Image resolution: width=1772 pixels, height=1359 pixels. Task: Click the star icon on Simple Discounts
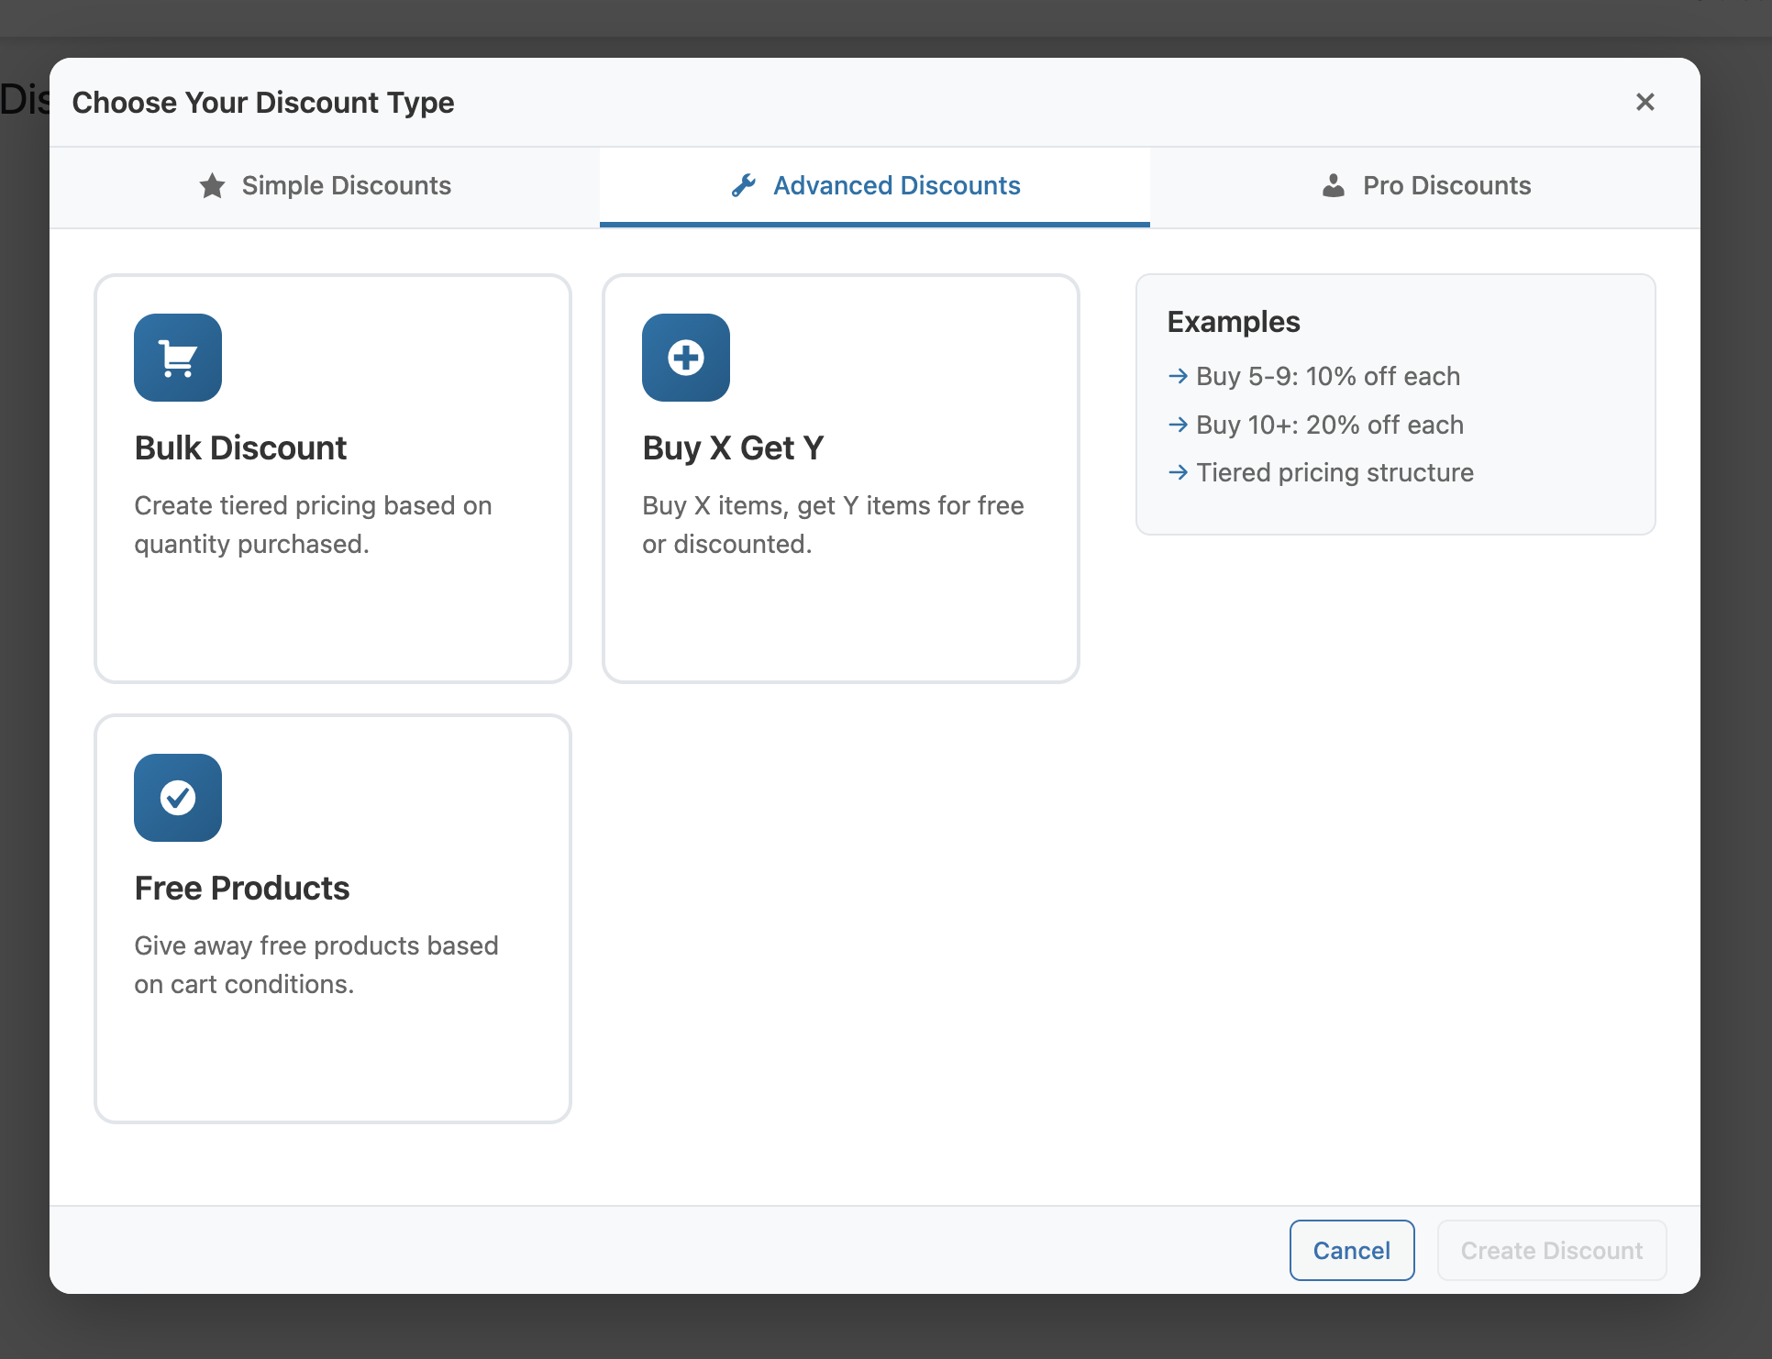tap(212, 186)
